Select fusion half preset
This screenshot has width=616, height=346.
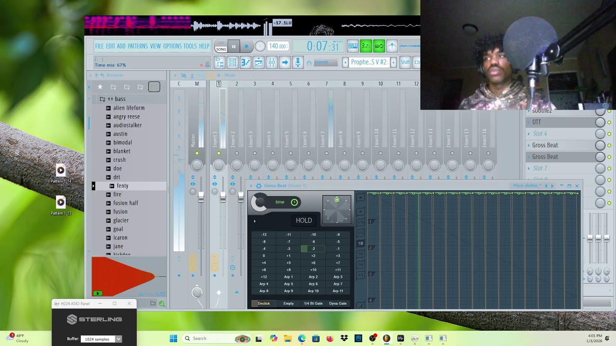126,203
